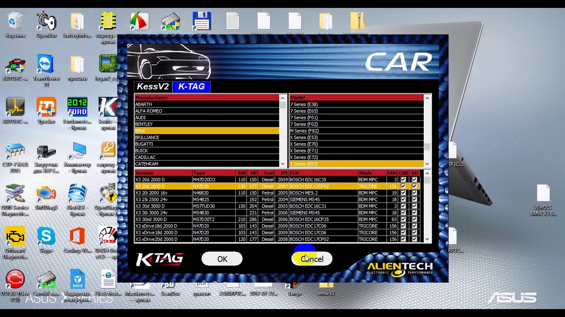Screen dimensions: 565x317
Task: Click Manufacturer list scroll-up arrow
Action: 282,98
